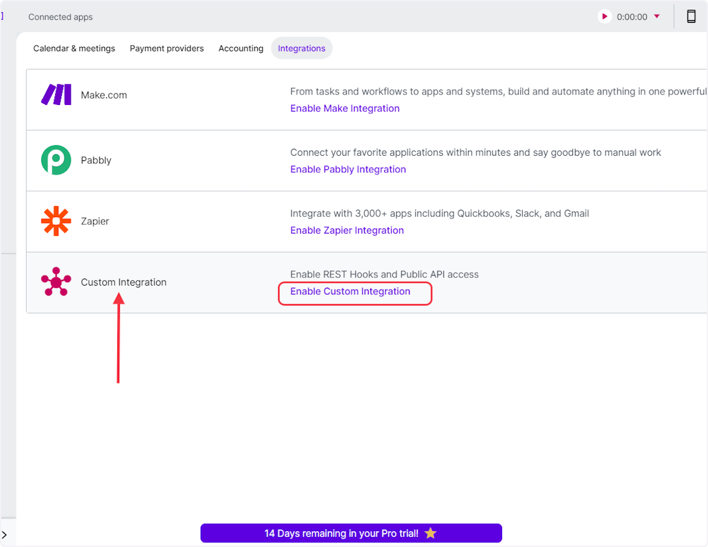Click the mobile phone icon

click(691, 17)
